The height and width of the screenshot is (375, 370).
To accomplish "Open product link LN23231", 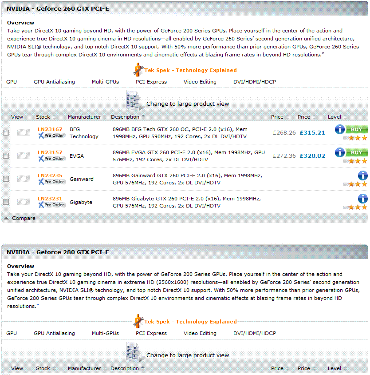I will point(50,199).
